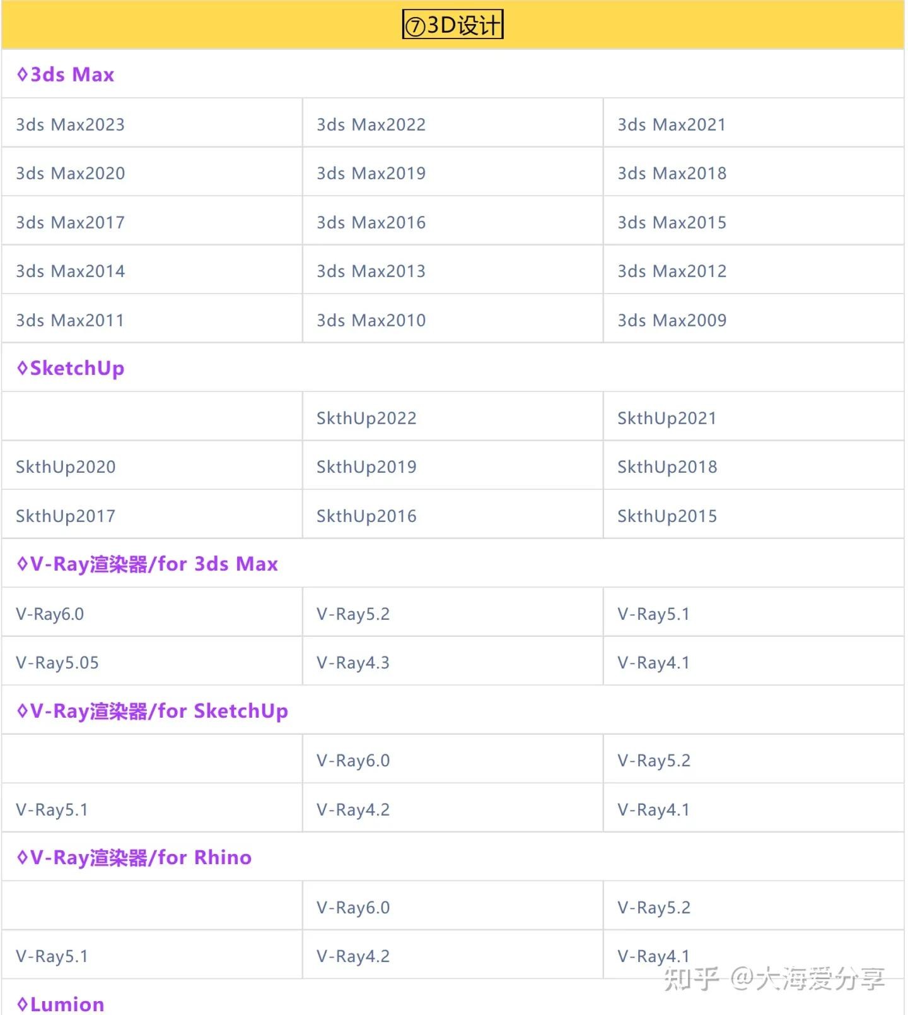Image resolution: width=908 pixels, height=1015 pixels.
Task: Click the 知乎 watermark logo
Action: coord(691,978)
